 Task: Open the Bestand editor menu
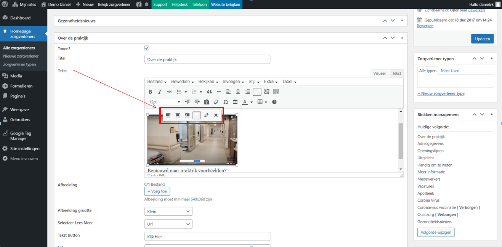[157, 82]
